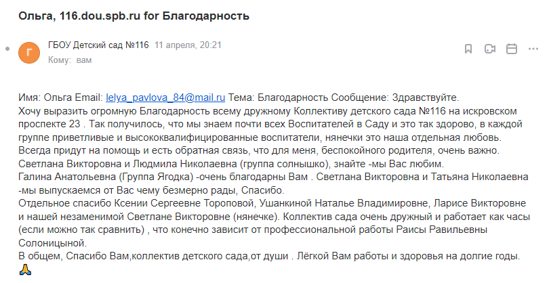Flag the email with the bookmark icon
The height and width of the screenshot is (283, 549).
click(468, 49)
